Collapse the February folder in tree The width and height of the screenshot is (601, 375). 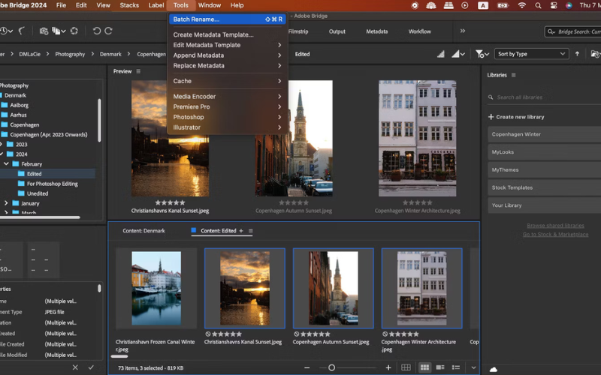7,163
